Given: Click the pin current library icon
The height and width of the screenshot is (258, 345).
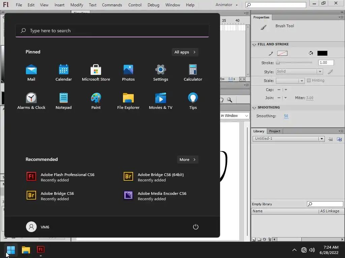Looking at the screenshot, I should click(331, 139).
